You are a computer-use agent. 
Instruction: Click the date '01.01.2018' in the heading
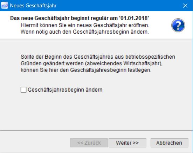[x=134, y=18]
